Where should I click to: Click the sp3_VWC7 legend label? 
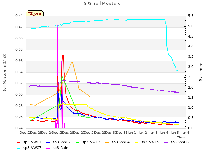pos(32,148)
